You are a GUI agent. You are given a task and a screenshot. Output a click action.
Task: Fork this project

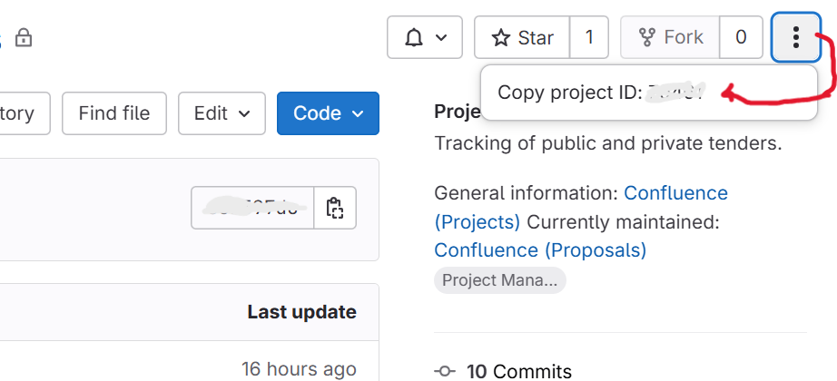[670, 37]
